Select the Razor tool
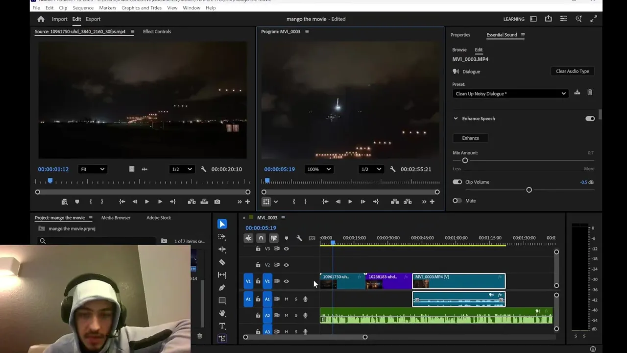The image size is (627, 353). (222, 262)
